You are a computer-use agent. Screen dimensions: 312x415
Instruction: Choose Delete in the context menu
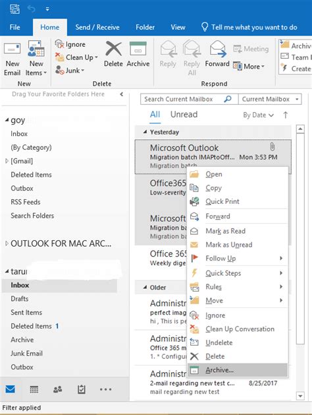(238, 356)
